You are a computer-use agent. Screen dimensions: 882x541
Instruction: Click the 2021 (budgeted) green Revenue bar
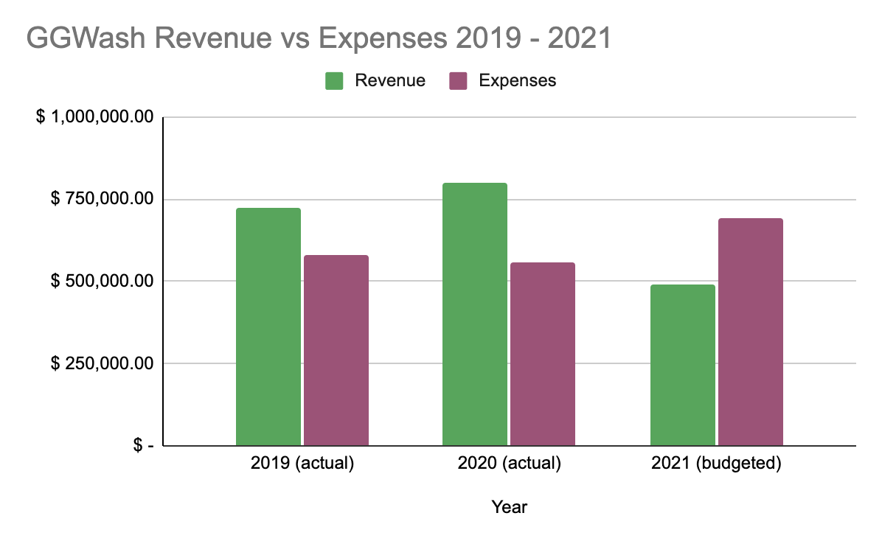[683, 366]
